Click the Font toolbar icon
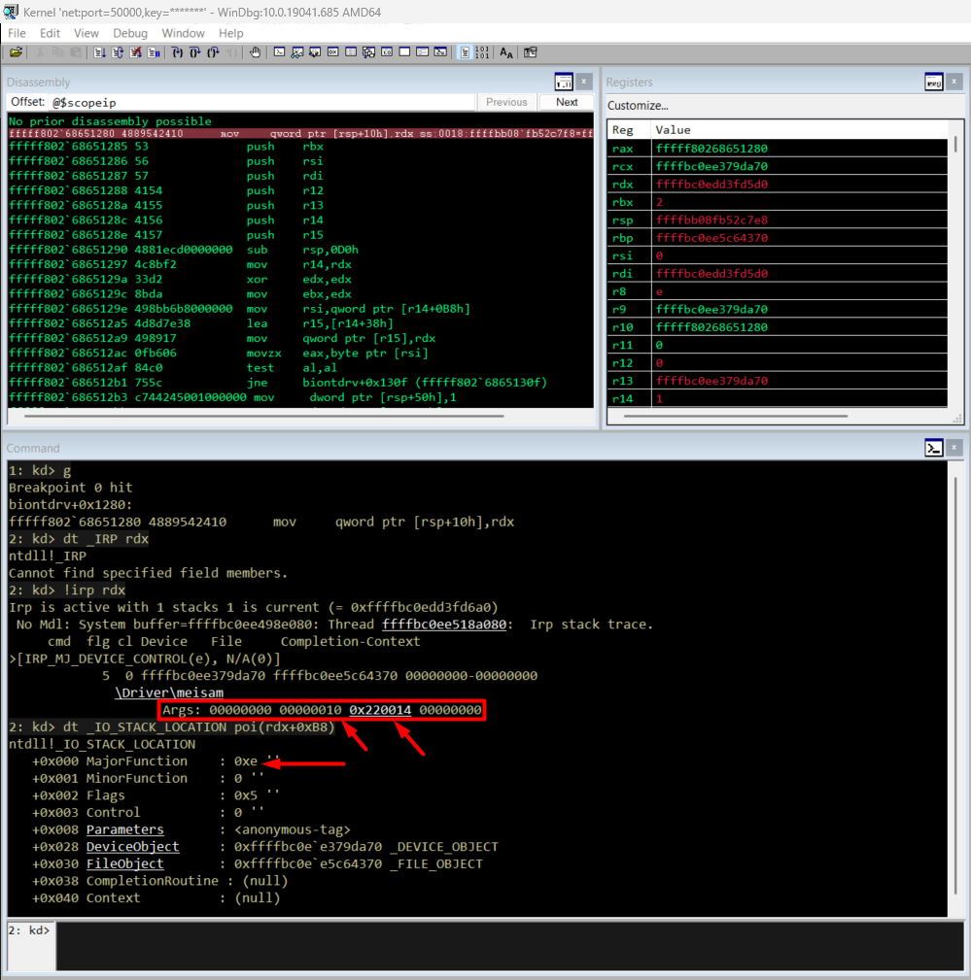 (506, 52)
